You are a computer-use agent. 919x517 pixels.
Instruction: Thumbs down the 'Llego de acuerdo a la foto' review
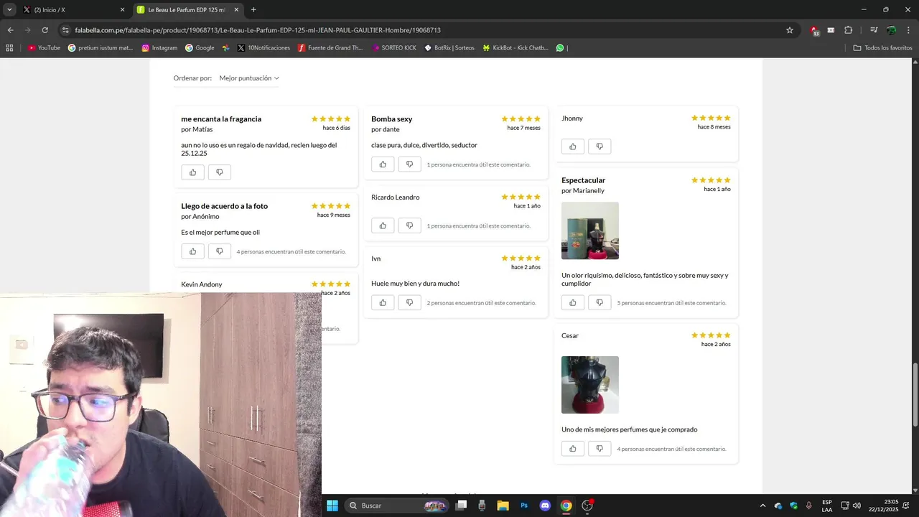point(219,251)
